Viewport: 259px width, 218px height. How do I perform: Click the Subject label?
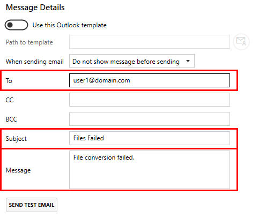16,139
